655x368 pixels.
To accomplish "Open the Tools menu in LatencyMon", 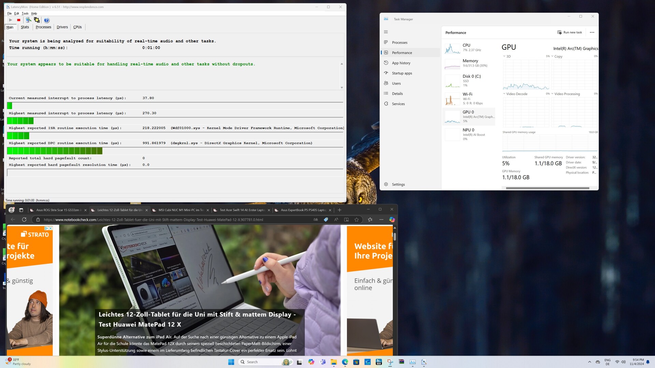I will (x=25, y=14).
